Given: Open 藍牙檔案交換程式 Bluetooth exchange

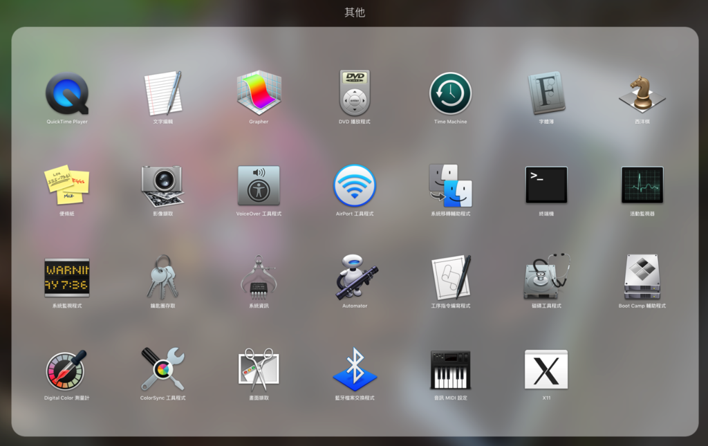Looking at the screenshot, I should (355, 369).
